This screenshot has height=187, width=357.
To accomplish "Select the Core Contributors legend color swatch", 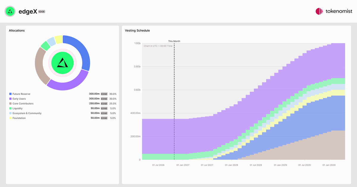I will pos(10,104).
